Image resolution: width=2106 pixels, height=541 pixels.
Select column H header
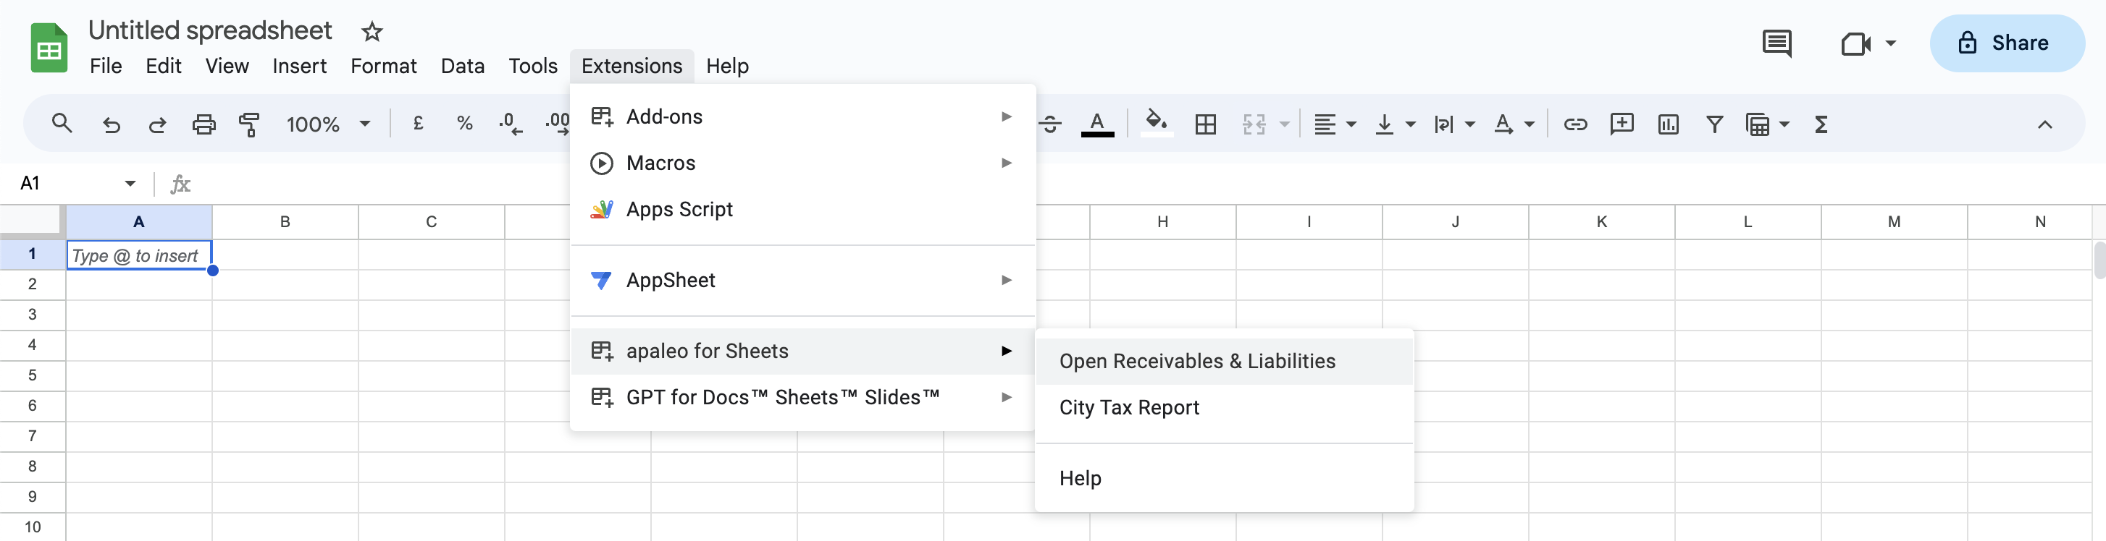point(1162,221)
